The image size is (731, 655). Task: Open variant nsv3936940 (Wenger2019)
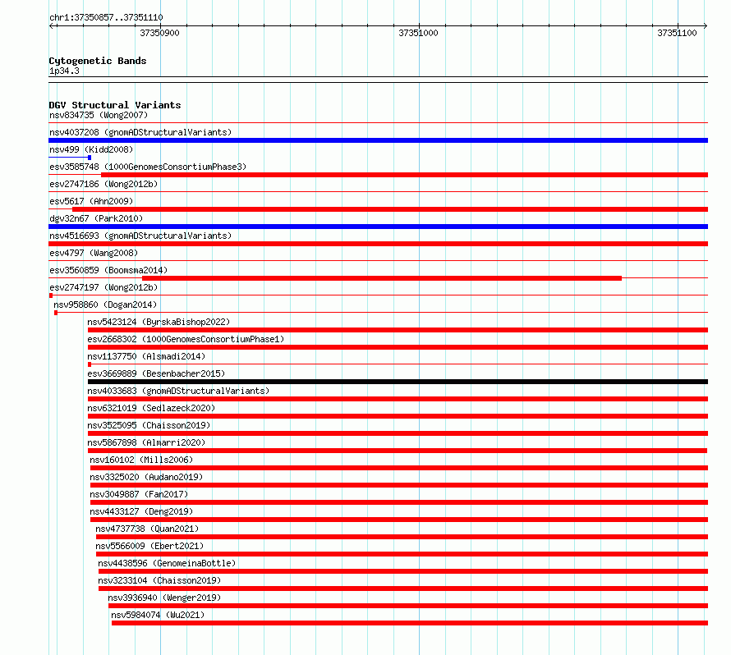164,598
